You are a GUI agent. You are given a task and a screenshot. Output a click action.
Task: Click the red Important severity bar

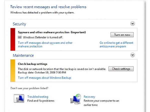(x=13, y=39)
